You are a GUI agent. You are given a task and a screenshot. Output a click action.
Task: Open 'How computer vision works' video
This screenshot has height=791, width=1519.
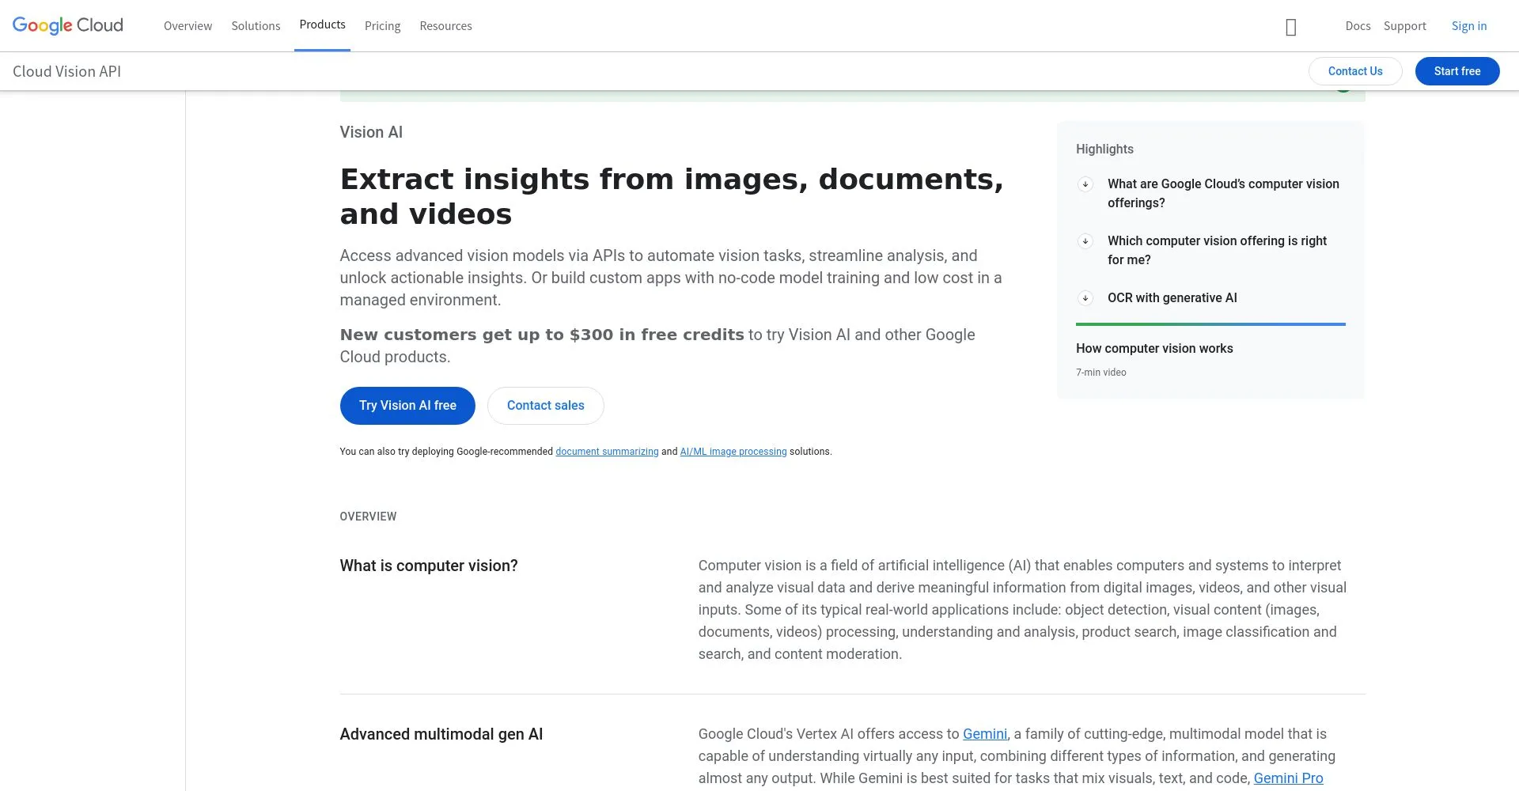tap(1154, 349)
